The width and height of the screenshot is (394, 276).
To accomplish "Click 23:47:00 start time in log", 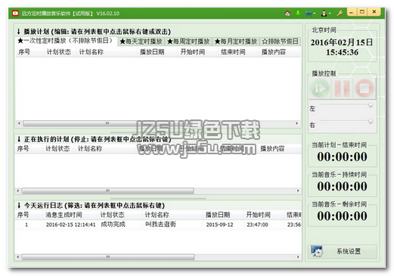I will point(257,225).
